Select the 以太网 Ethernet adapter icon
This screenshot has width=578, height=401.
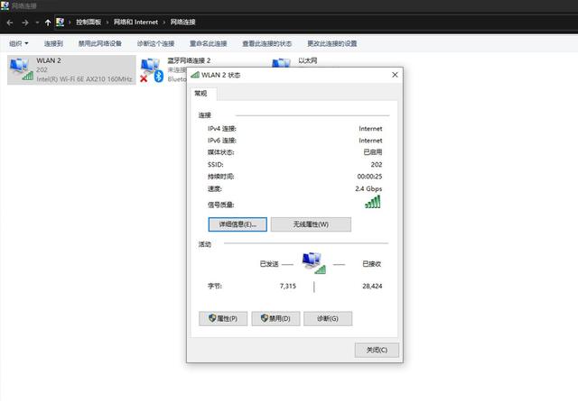point(282,65)
